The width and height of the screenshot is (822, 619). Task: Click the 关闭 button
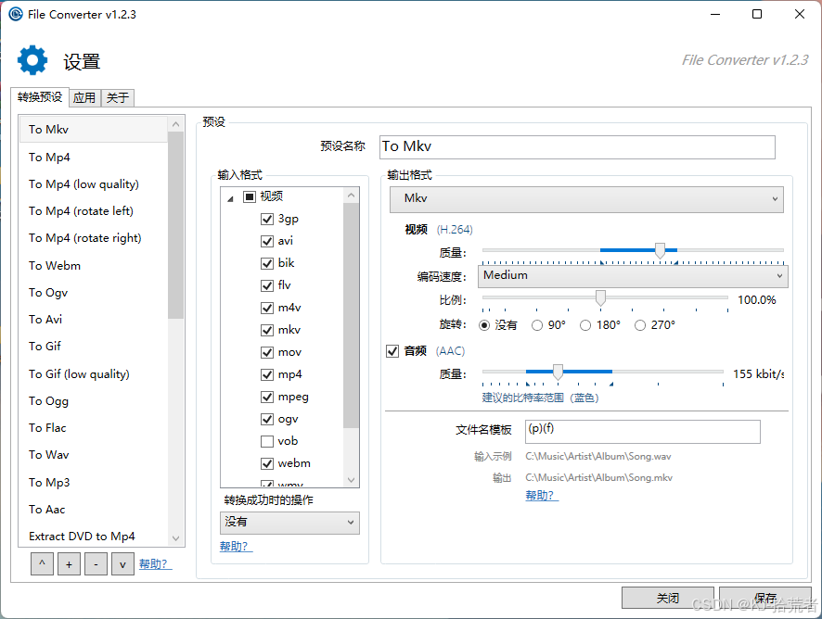667,598
